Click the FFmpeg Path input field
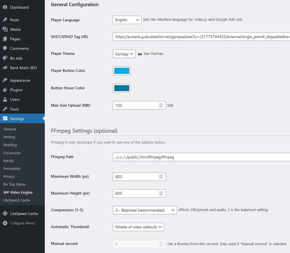This screenshot has height=253, width=290. point(201,157)
